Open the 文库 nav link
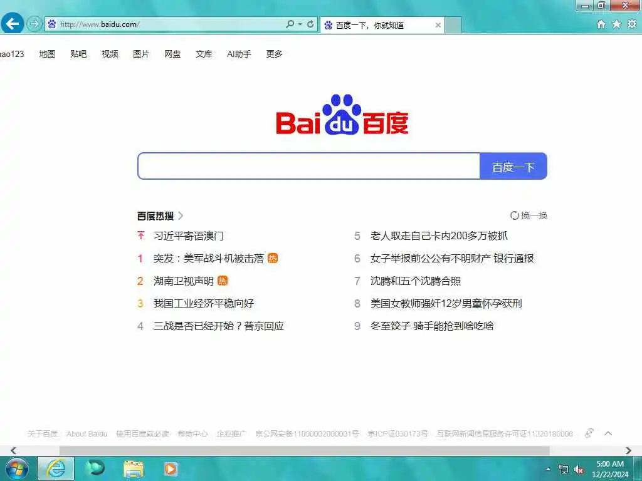 204,54
